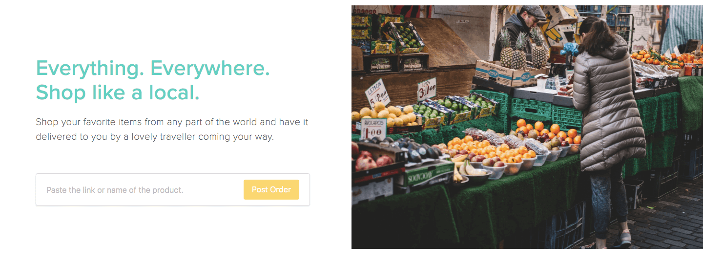The image size is (703, 259).
Task: Click the 'Shop your favorite items' description paragraph
Action: [172, 129]
